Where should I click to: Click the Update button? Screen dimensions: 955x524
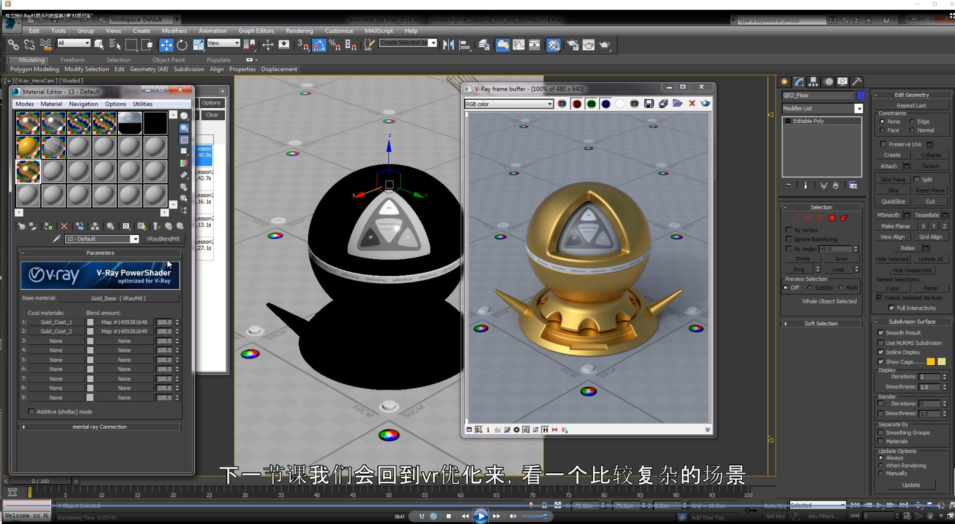[x=911, y=485]
